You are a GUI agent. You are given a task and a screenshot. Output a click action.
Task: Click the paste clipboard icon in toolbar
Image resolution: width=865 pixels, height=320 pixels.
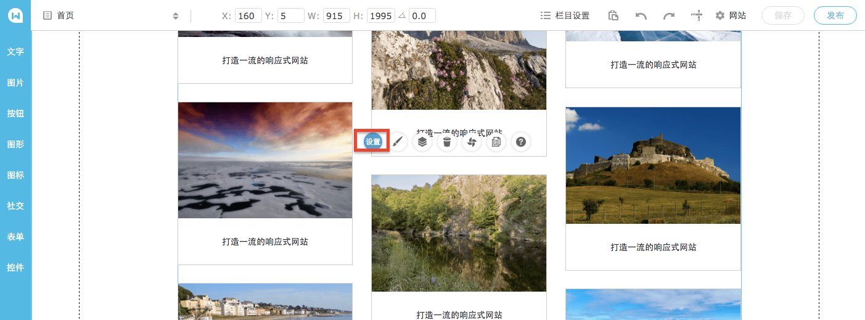point(613,16)
